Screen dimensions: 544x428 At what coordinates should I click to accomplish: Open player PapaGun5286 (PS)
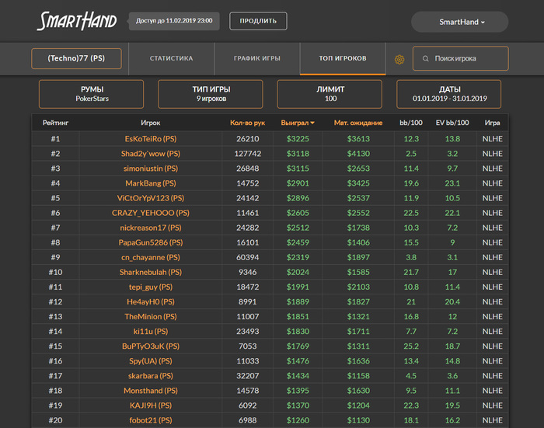[x=151, y=242]
